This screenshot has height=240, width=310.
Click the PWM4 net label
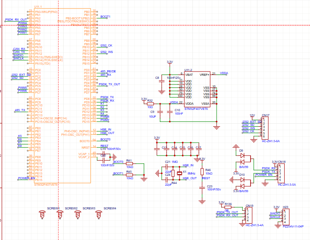click(x=22, y=23)
